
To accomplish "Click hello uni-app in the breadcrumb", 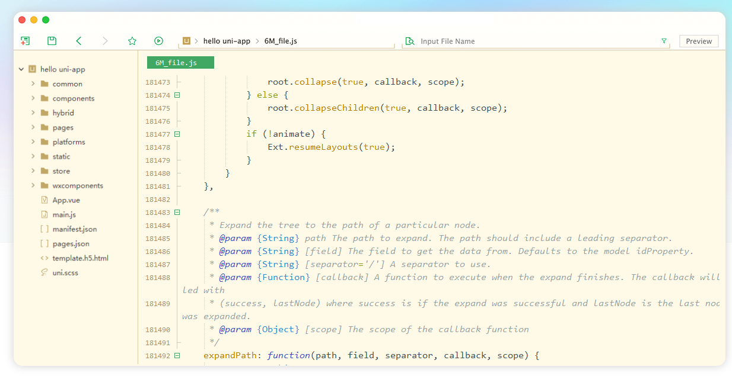I will click(x=227, y=41).
